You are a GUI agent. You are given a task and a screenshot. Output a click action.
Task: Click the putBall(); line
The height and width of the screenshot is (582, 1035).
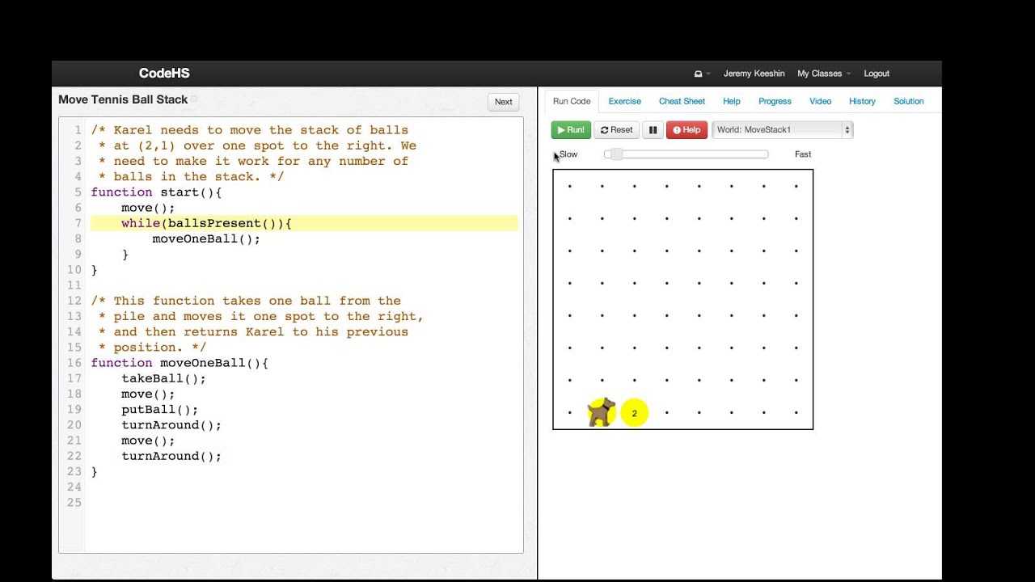(159, 410)
